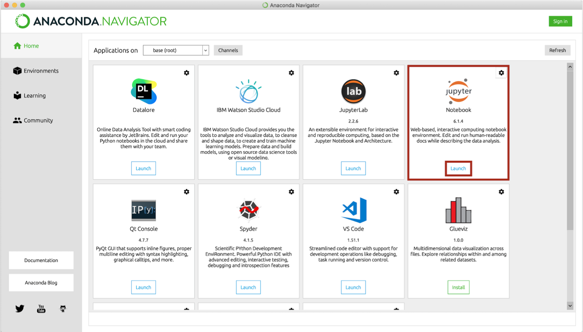Install Glueviz application
The image size is (583, 332).
[458, 287]
